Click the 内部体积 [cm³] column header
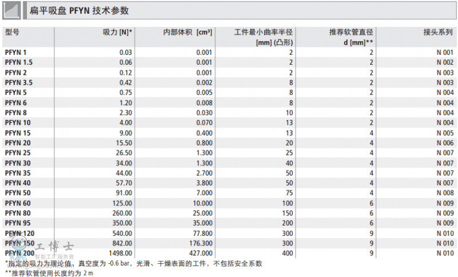This screenshot has width=458, height=277. point(188,33)
